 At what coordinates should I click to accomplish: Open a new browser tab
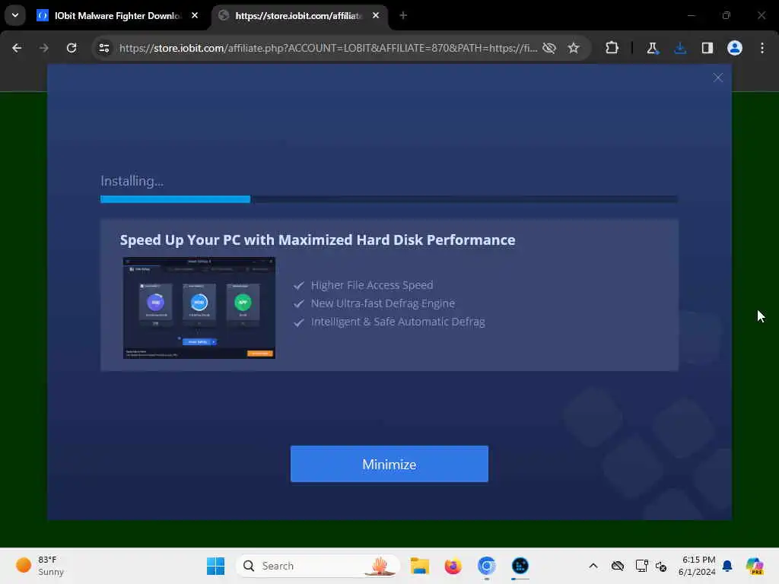pos(403,16)
